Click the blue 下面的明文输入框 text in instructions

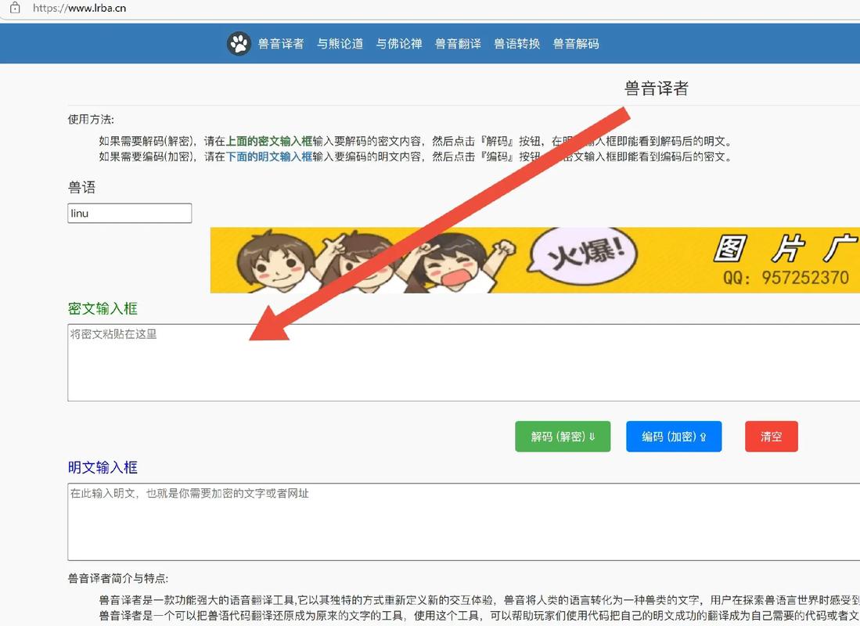coord(269,157)
